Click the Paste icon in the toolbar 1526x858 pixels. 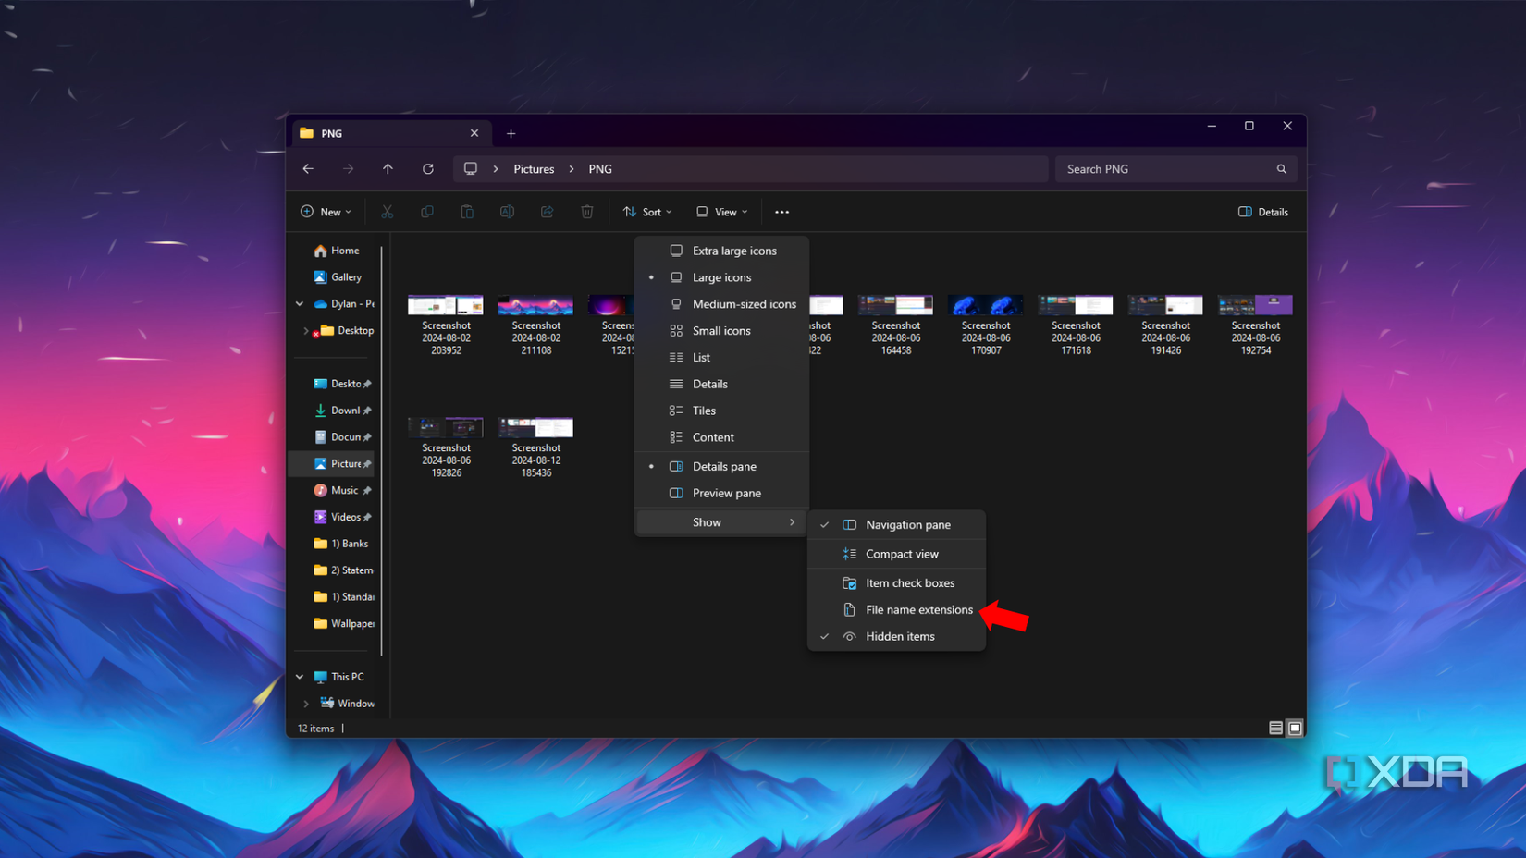pos(466,212)
